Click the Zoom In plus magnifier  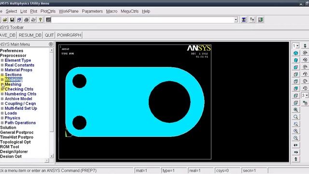(x=295, y=131)
